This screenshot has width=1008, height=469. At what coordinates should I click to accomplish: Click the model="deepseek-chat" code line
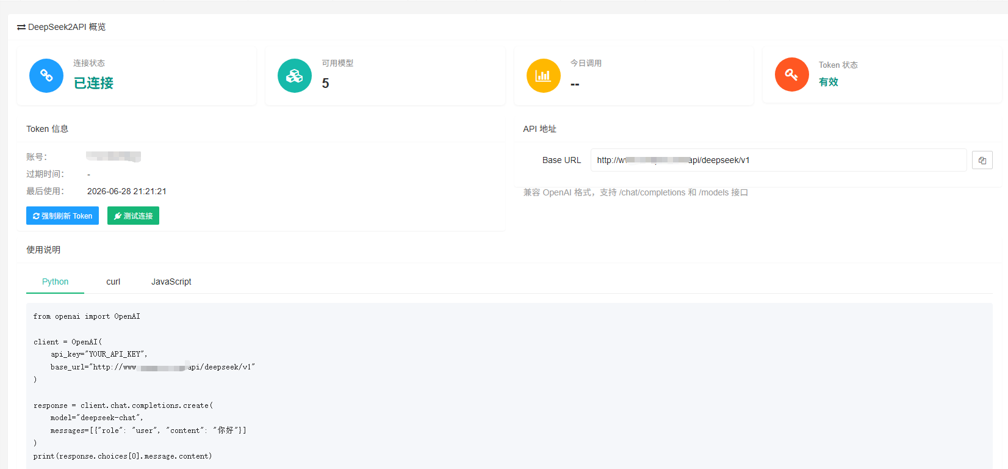pyautogui.click(x=97, y=418)
